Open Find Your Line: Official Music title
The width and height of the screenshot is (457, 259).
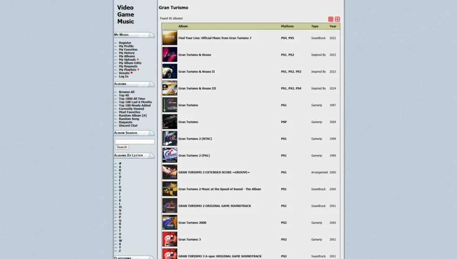[215, 38]
